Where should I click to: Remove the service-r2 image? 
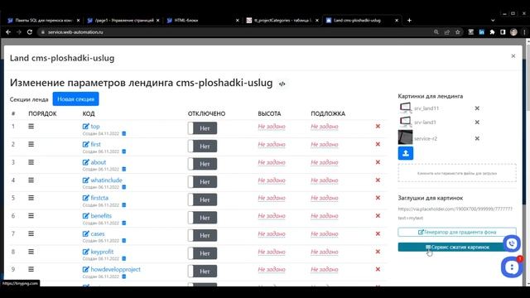477,138
